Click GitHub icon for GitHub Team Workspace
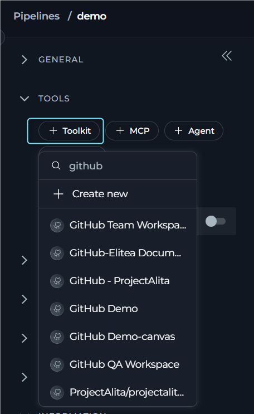 pyautogui.click(x=57, y=225)
